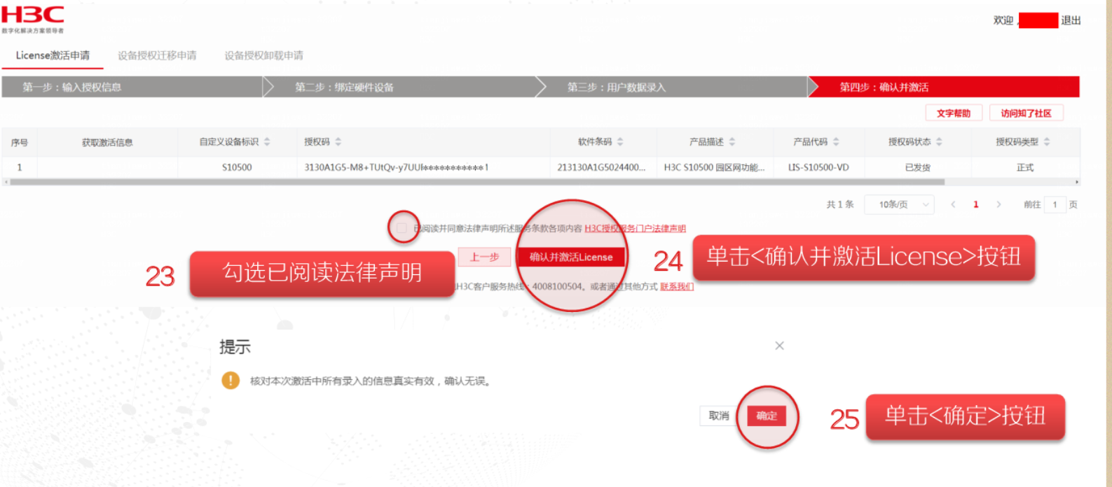
Task: Click the 前往 page number input
Action: pyautogui.click(x=1055, y=204)
